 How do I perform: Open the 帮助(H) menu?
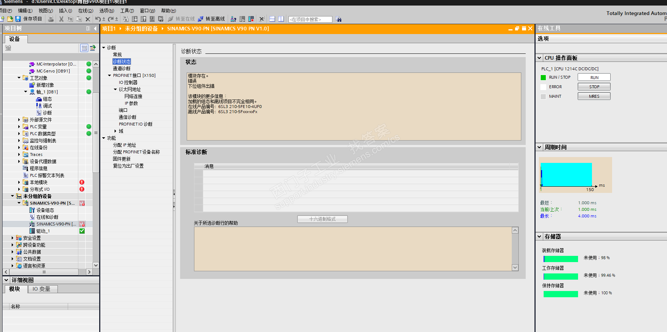point(168,11)
